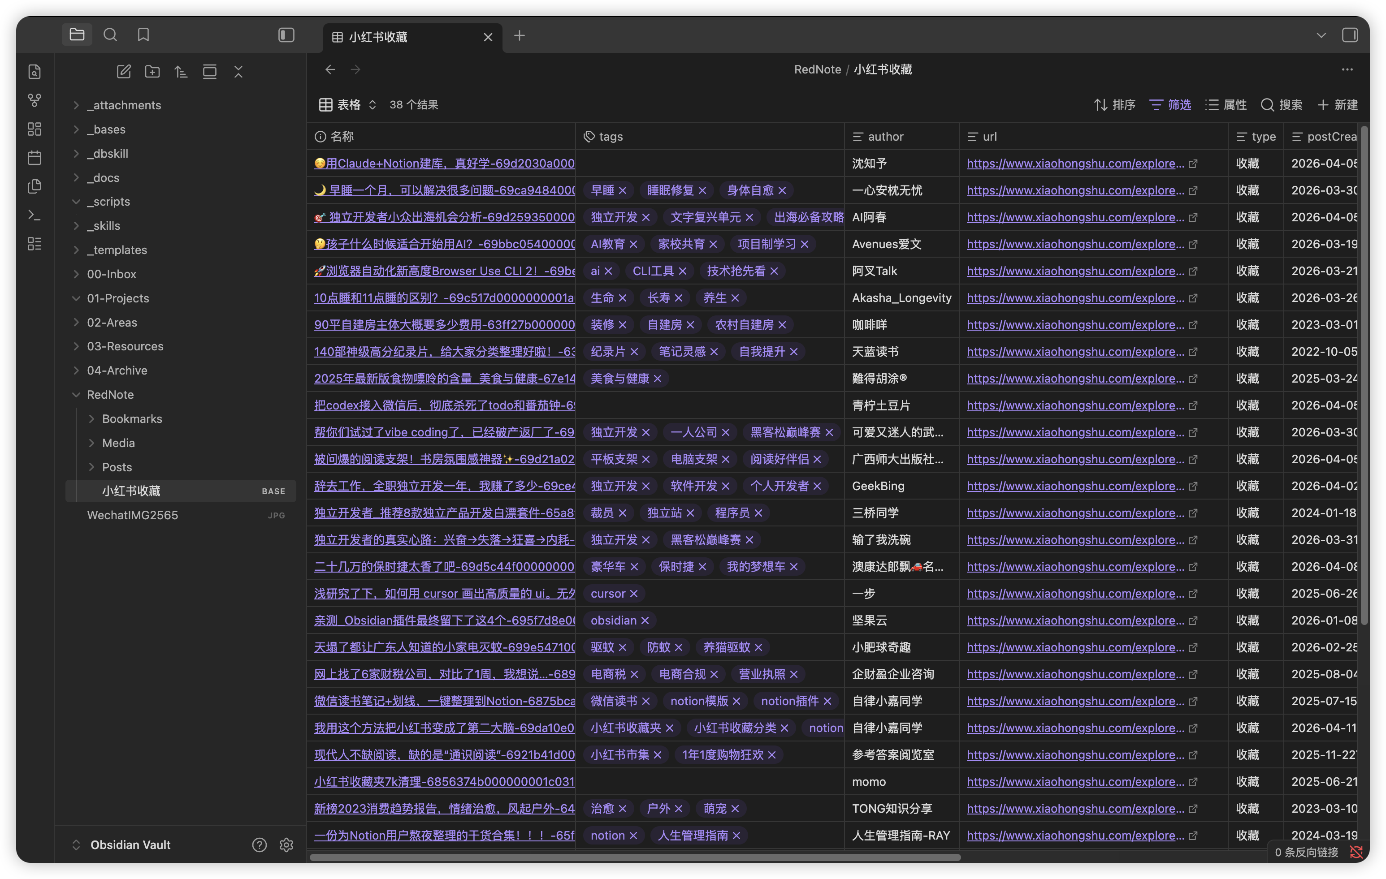The image size is (1386, 879).
Task: Change sort order of the file explorer
Action: pyautogui.click(x=181, y=71)
